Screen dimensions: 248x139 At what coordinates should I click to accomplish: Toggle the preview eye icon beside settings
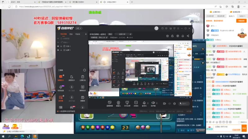[x=170, y=103]
